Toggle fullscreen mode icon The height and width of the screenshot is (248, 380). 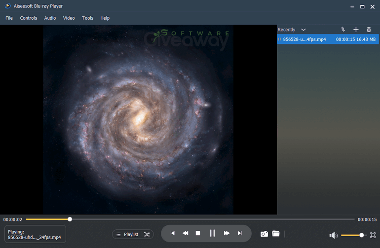click(x=373, y=235)
